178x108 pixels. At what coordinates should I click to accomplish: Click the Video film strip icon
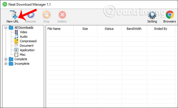(x=16, y=32)
